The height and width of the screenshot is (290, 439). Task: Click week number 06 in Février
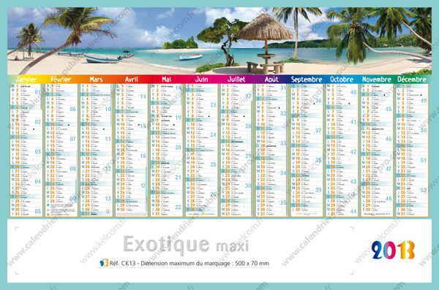[72, 109]
